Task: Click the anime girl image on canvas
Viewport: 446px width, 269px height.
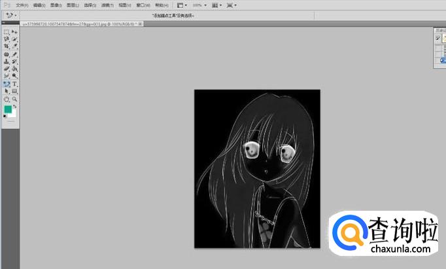Action: click(257, 168)
